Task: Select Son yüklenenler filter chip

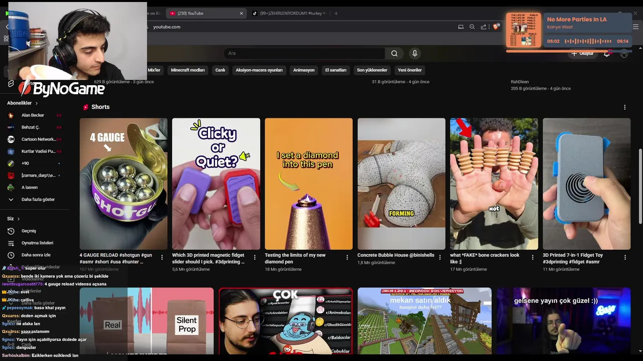Action: [x=372, y=70]
